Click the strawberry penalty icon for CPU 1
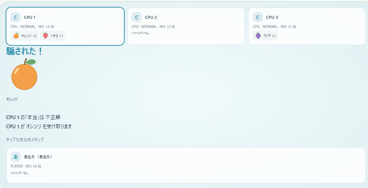 (x=46, y=36)
